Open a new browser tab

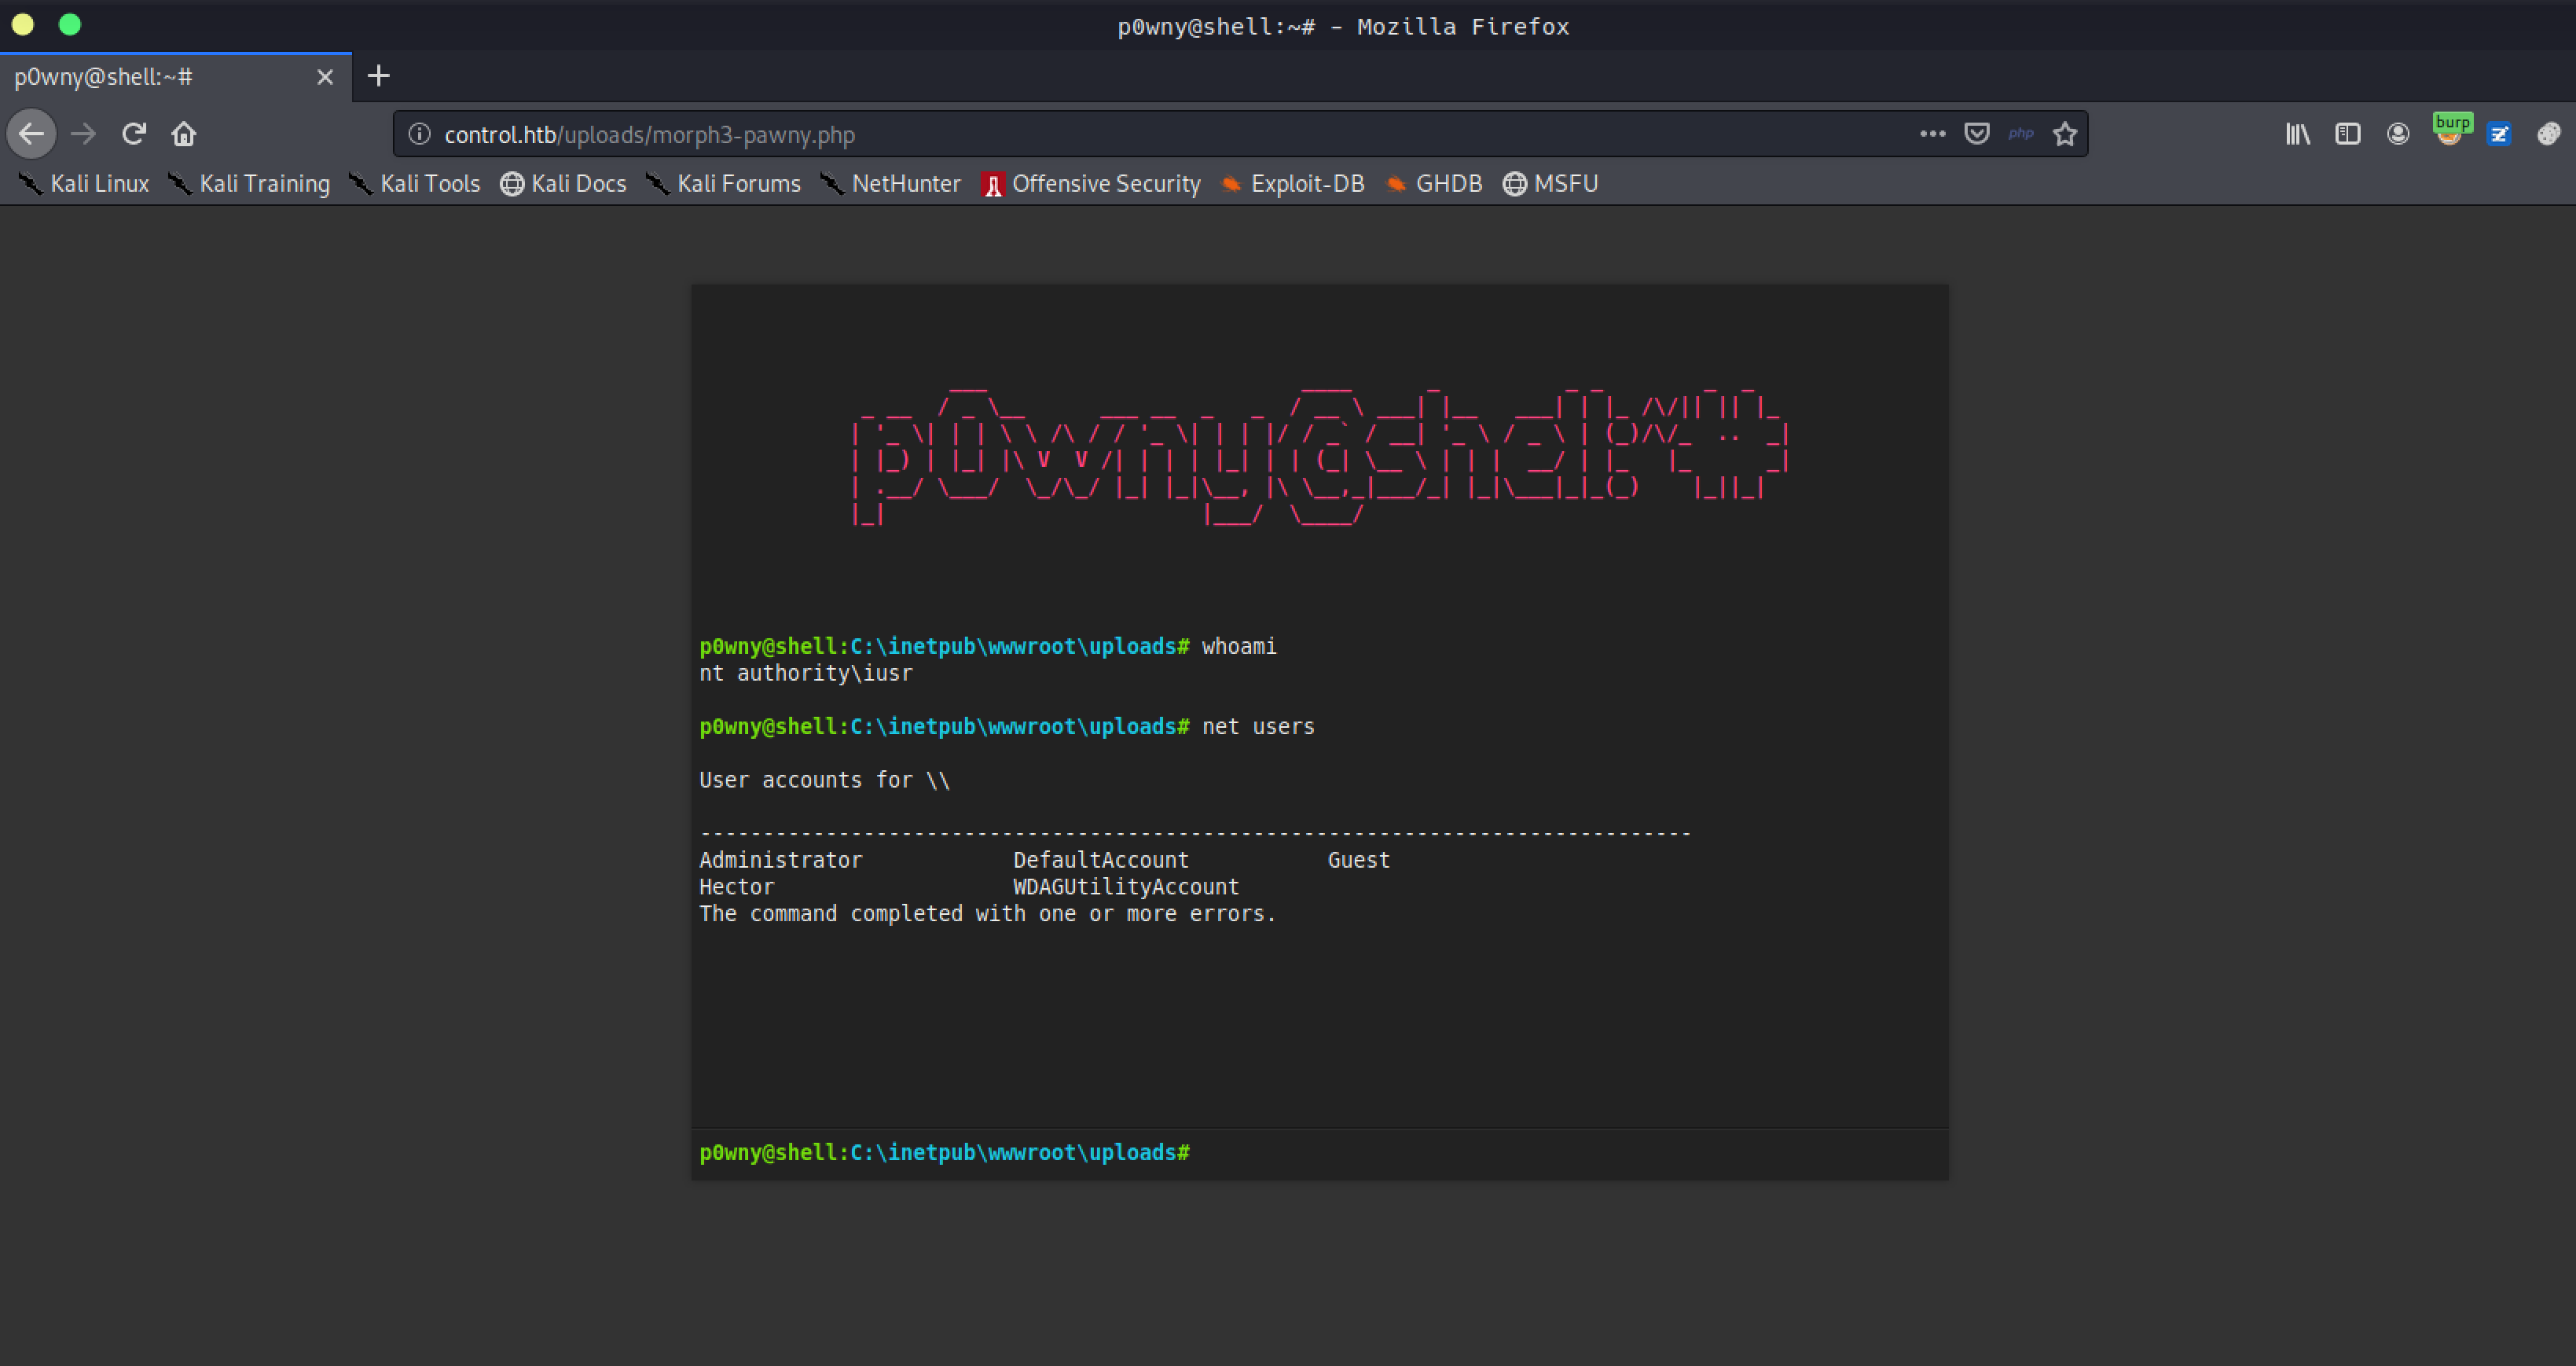378,76
